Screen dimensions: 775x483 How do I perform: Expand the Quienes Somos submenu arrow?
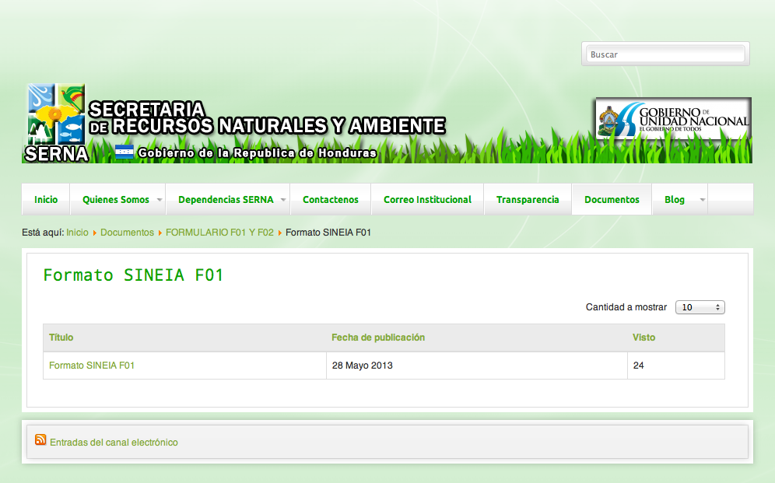coord(160,200)
